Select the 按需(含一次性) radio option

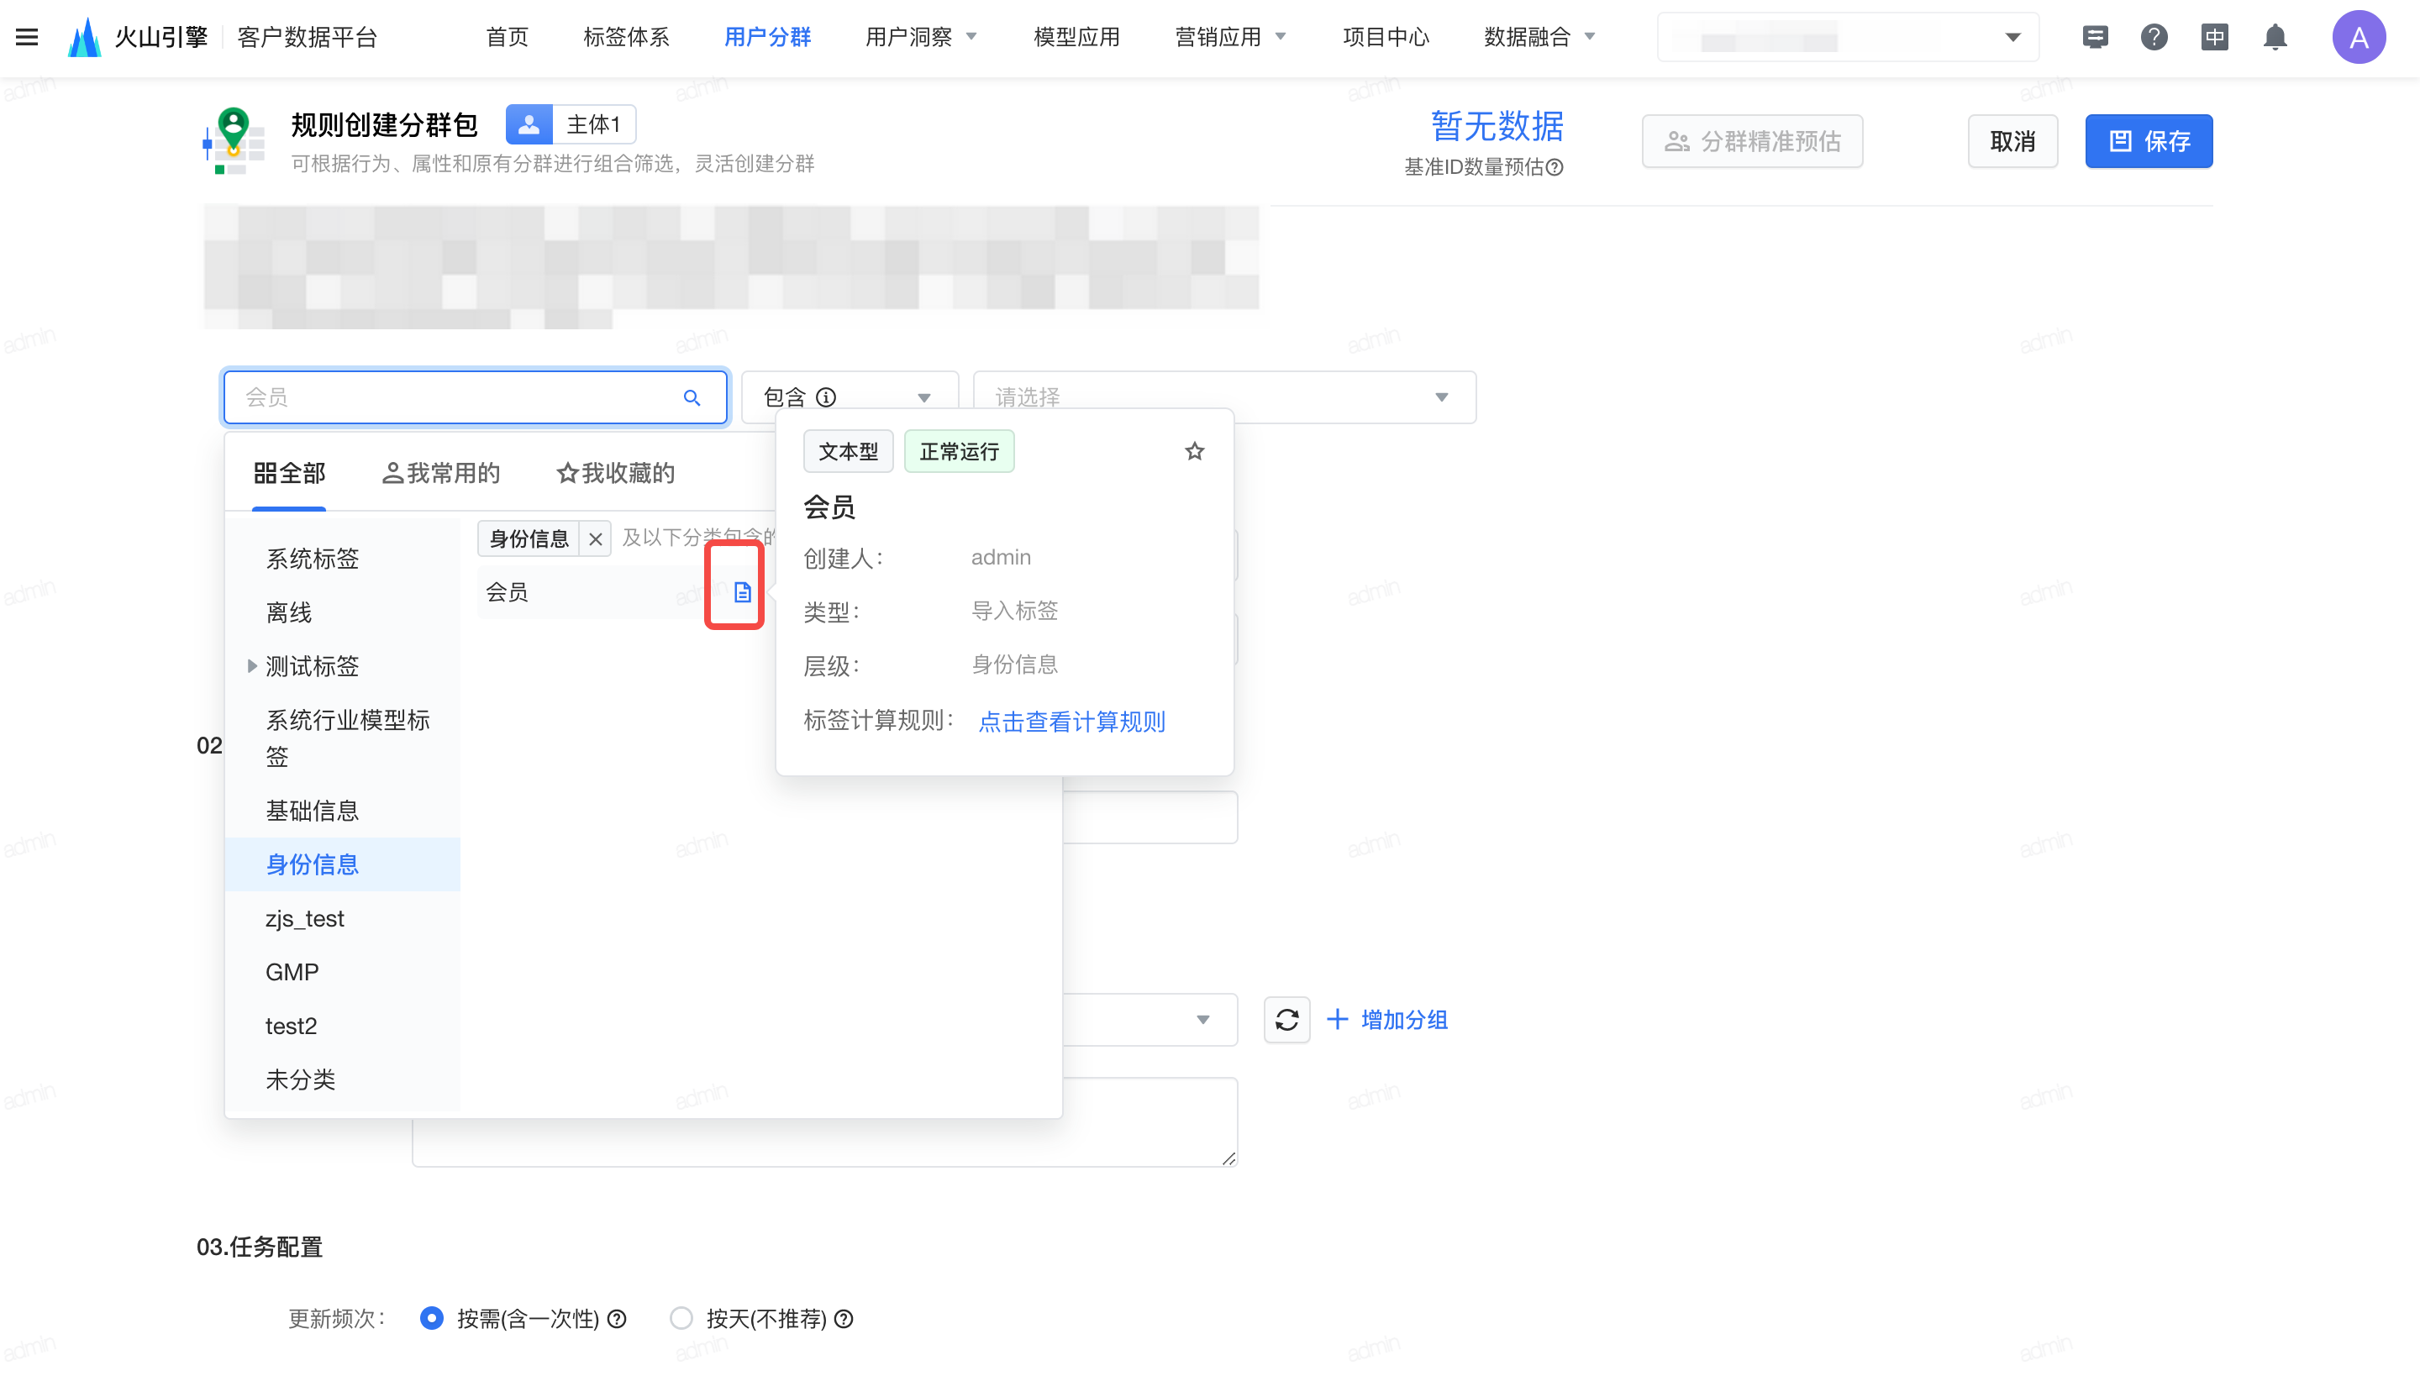[x=431, y=1317]
